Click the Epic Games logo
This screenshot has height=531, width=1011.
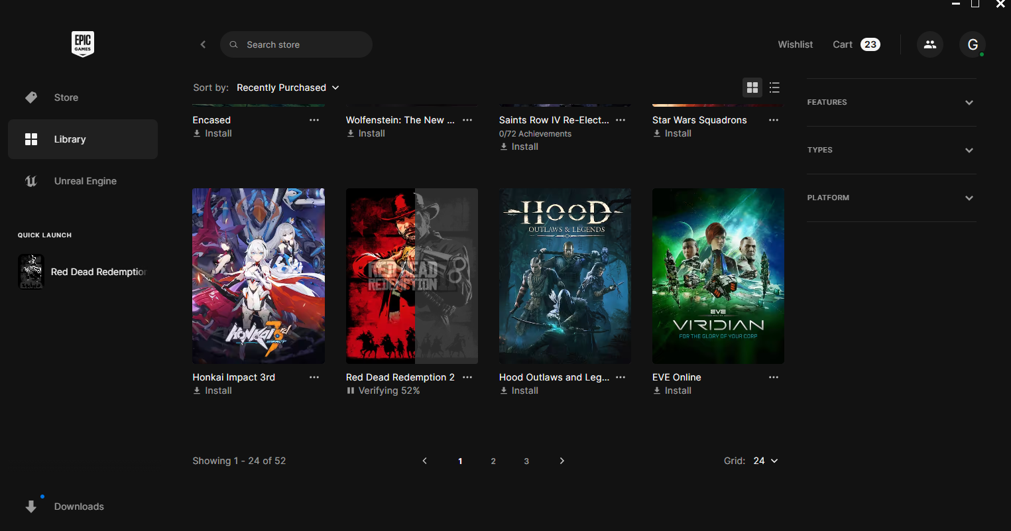pos(83,44)
